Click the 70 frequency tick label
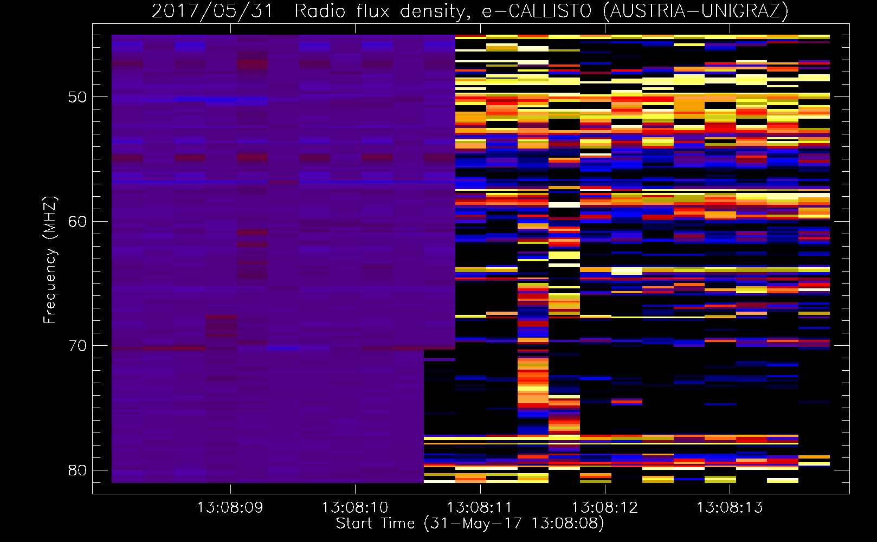877x542 pixels. (78, 346)
